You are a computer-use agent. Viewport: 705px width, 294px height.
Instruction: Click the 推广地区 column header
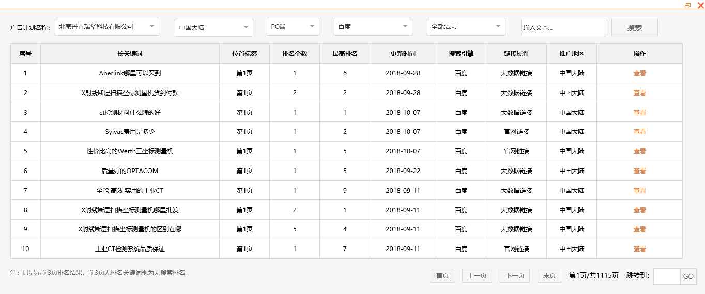572,54
